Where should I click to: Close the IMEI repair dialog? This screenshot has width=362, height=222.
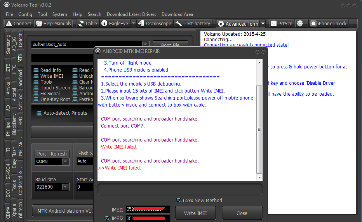pos(242,213)
